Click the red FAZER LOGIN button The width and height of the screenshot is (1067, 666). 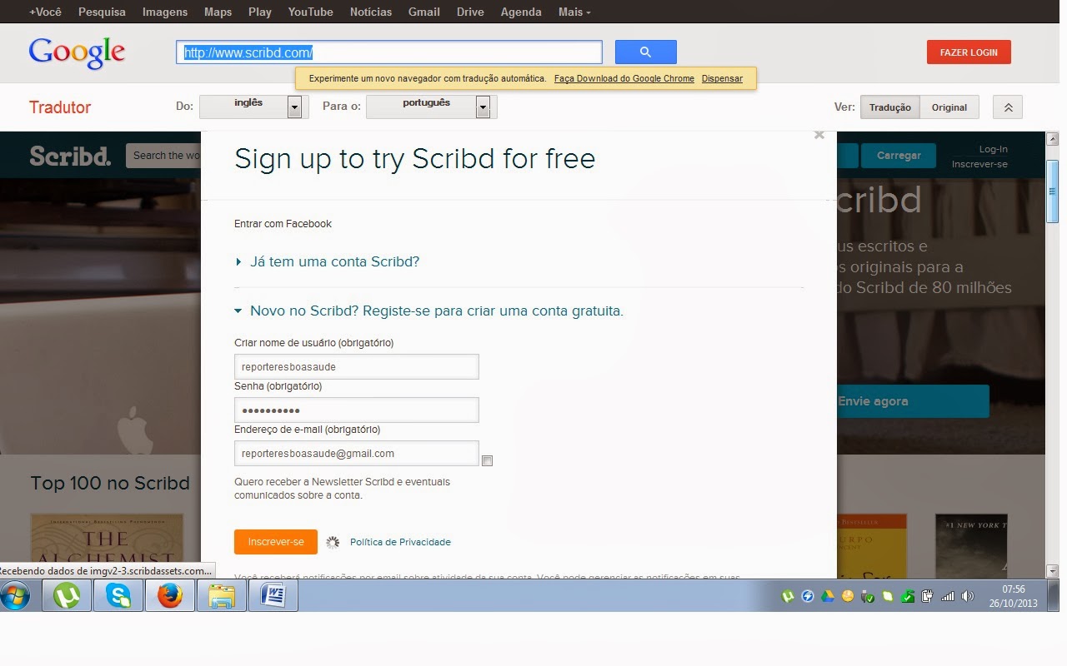(969, 52)
